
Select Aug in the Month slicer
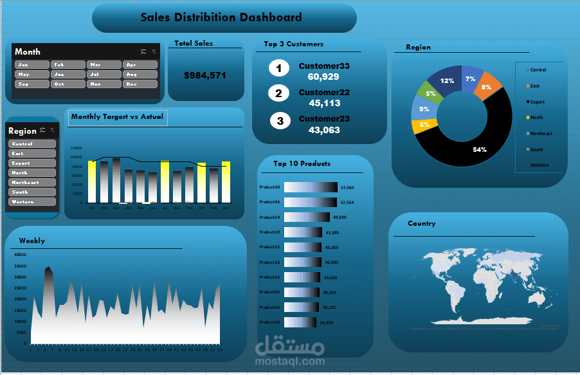(x=140, y=75)
